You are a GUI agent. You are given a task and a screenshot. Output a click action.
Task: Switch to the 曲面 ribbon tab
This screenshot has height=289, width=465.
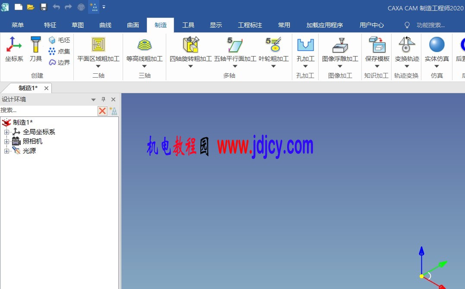pos(133,25)
